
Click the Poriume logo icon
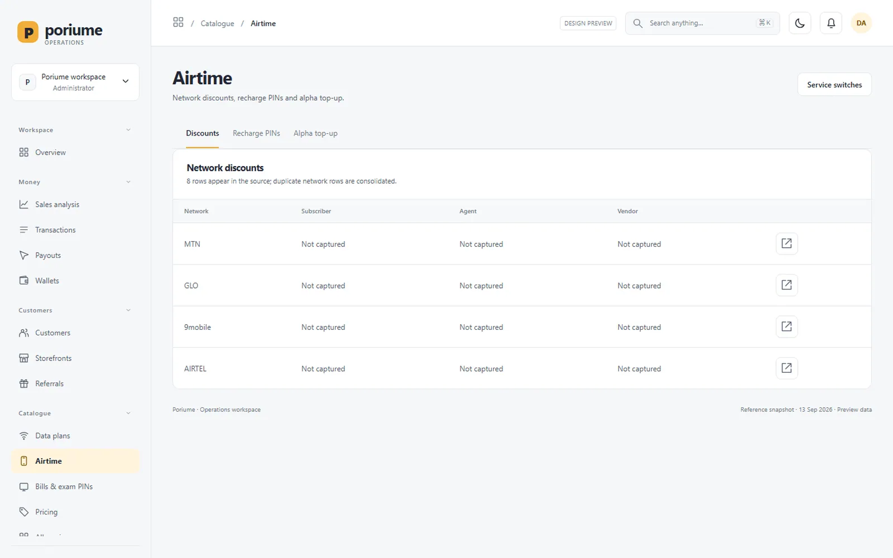28,32
